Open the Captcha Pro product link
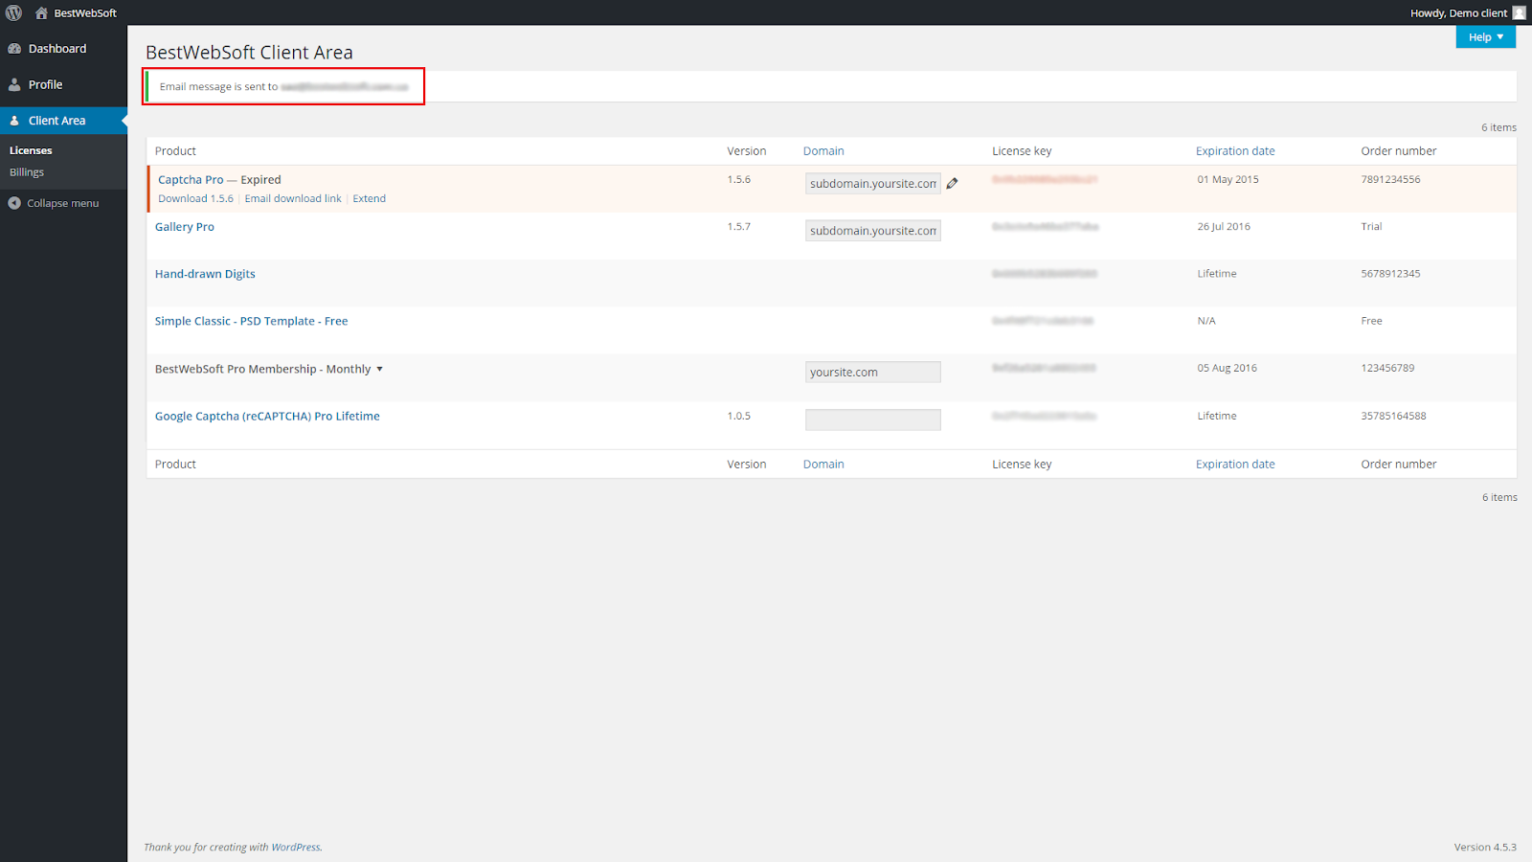Image resolution: width=1532 pixels, height=862 pixels. click(x=191, y=179)
